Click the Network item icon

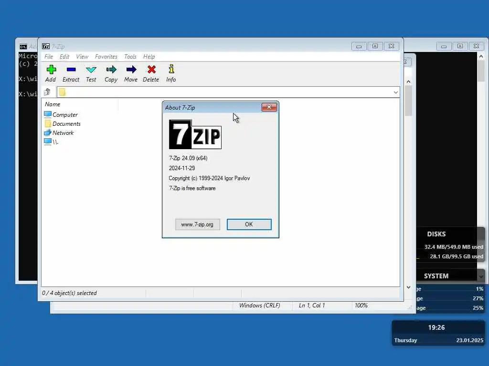tap(48, 132)
